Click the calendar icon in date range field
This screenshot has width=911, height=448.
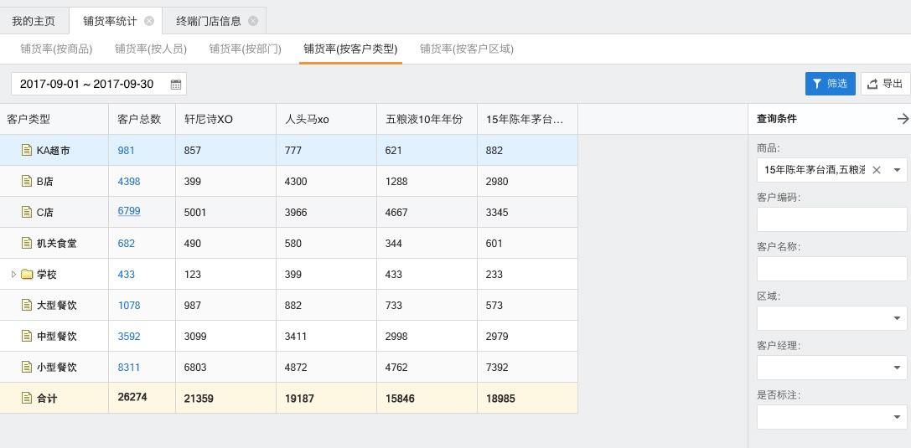pyautogui.click(x=176, y=85)
